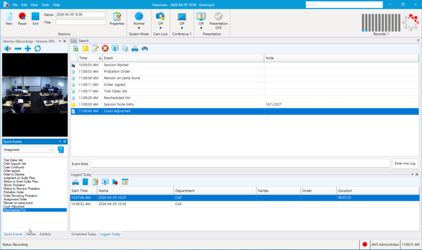
Task: Open the Logged Today panel options arrow
Action: coord(412,174)
